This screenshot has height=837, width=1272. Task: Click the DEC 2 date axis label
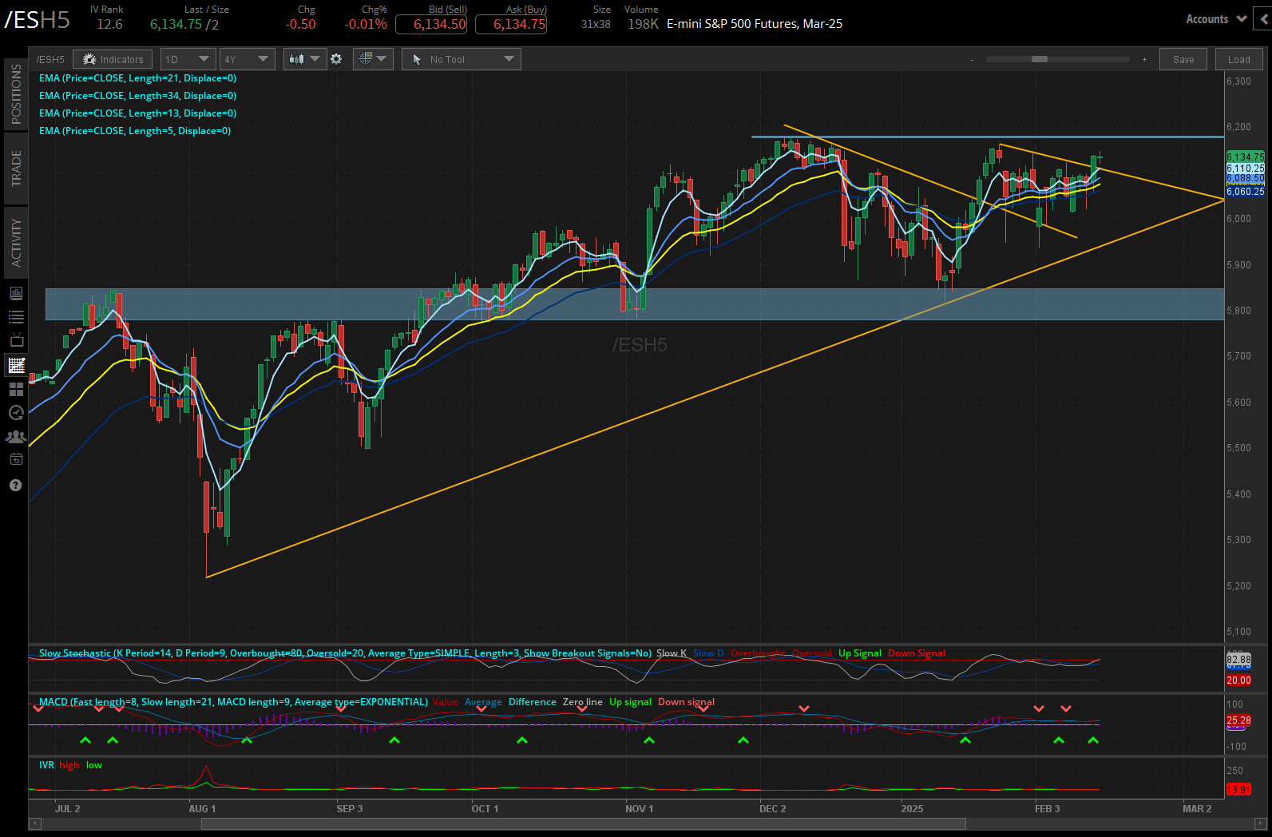pyautogui.click(x=773, y=808)
